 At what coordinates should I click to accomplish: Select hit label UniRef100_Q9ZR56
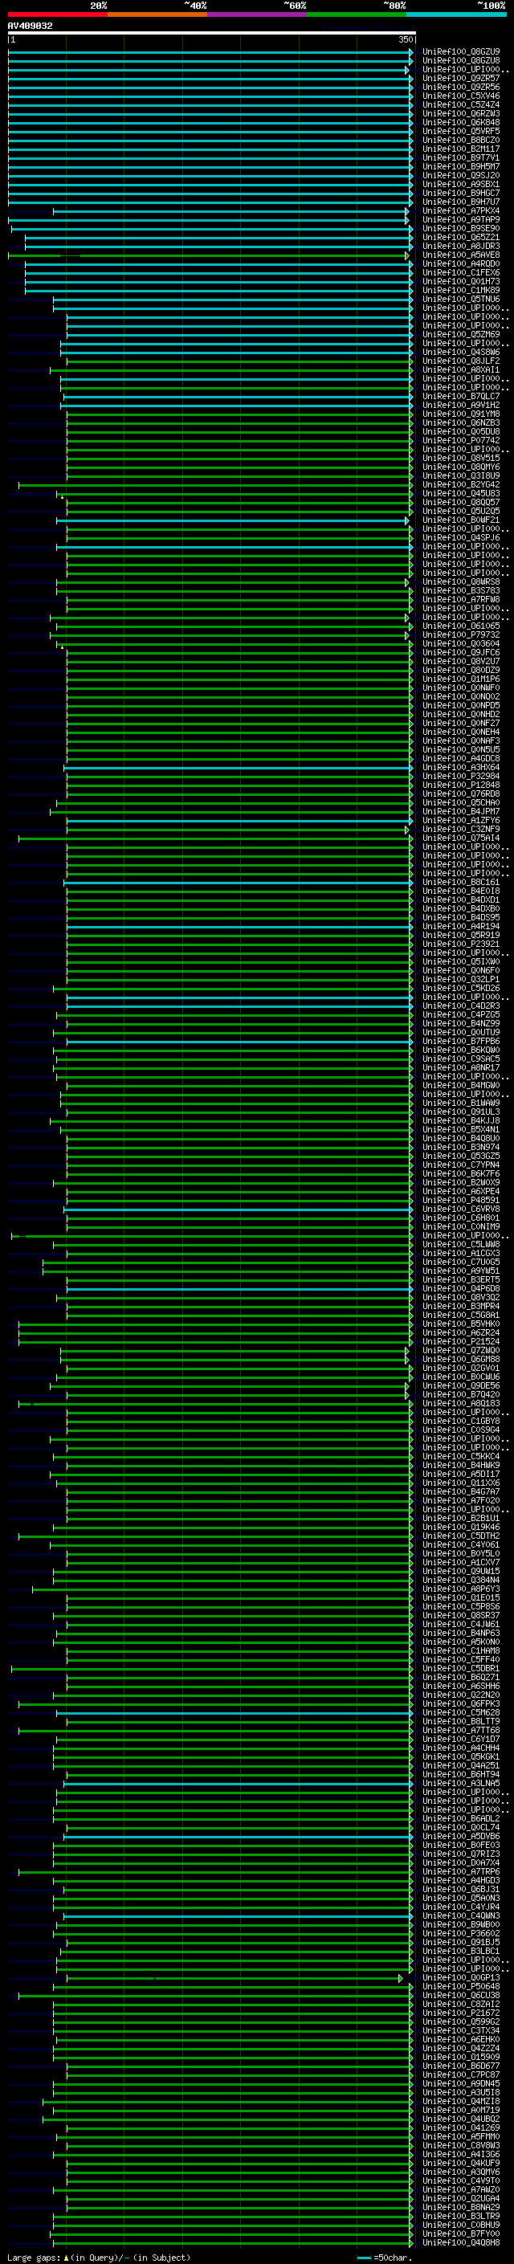coord(460,87)
